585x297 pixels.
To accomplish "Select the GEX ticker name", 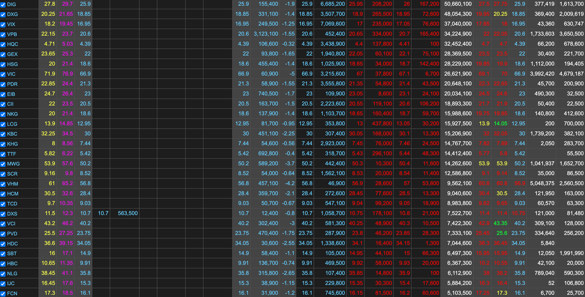I will click(12, 54).
